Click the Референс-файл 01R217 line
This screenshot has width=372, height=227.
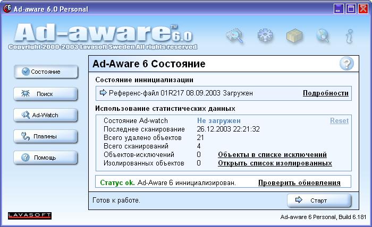point(181,93)
